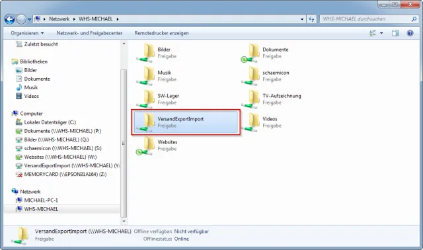The height and width of the screenshot is (250, 423).
Task: Expand the view options dropdown arrow
Action: [381, 33]
